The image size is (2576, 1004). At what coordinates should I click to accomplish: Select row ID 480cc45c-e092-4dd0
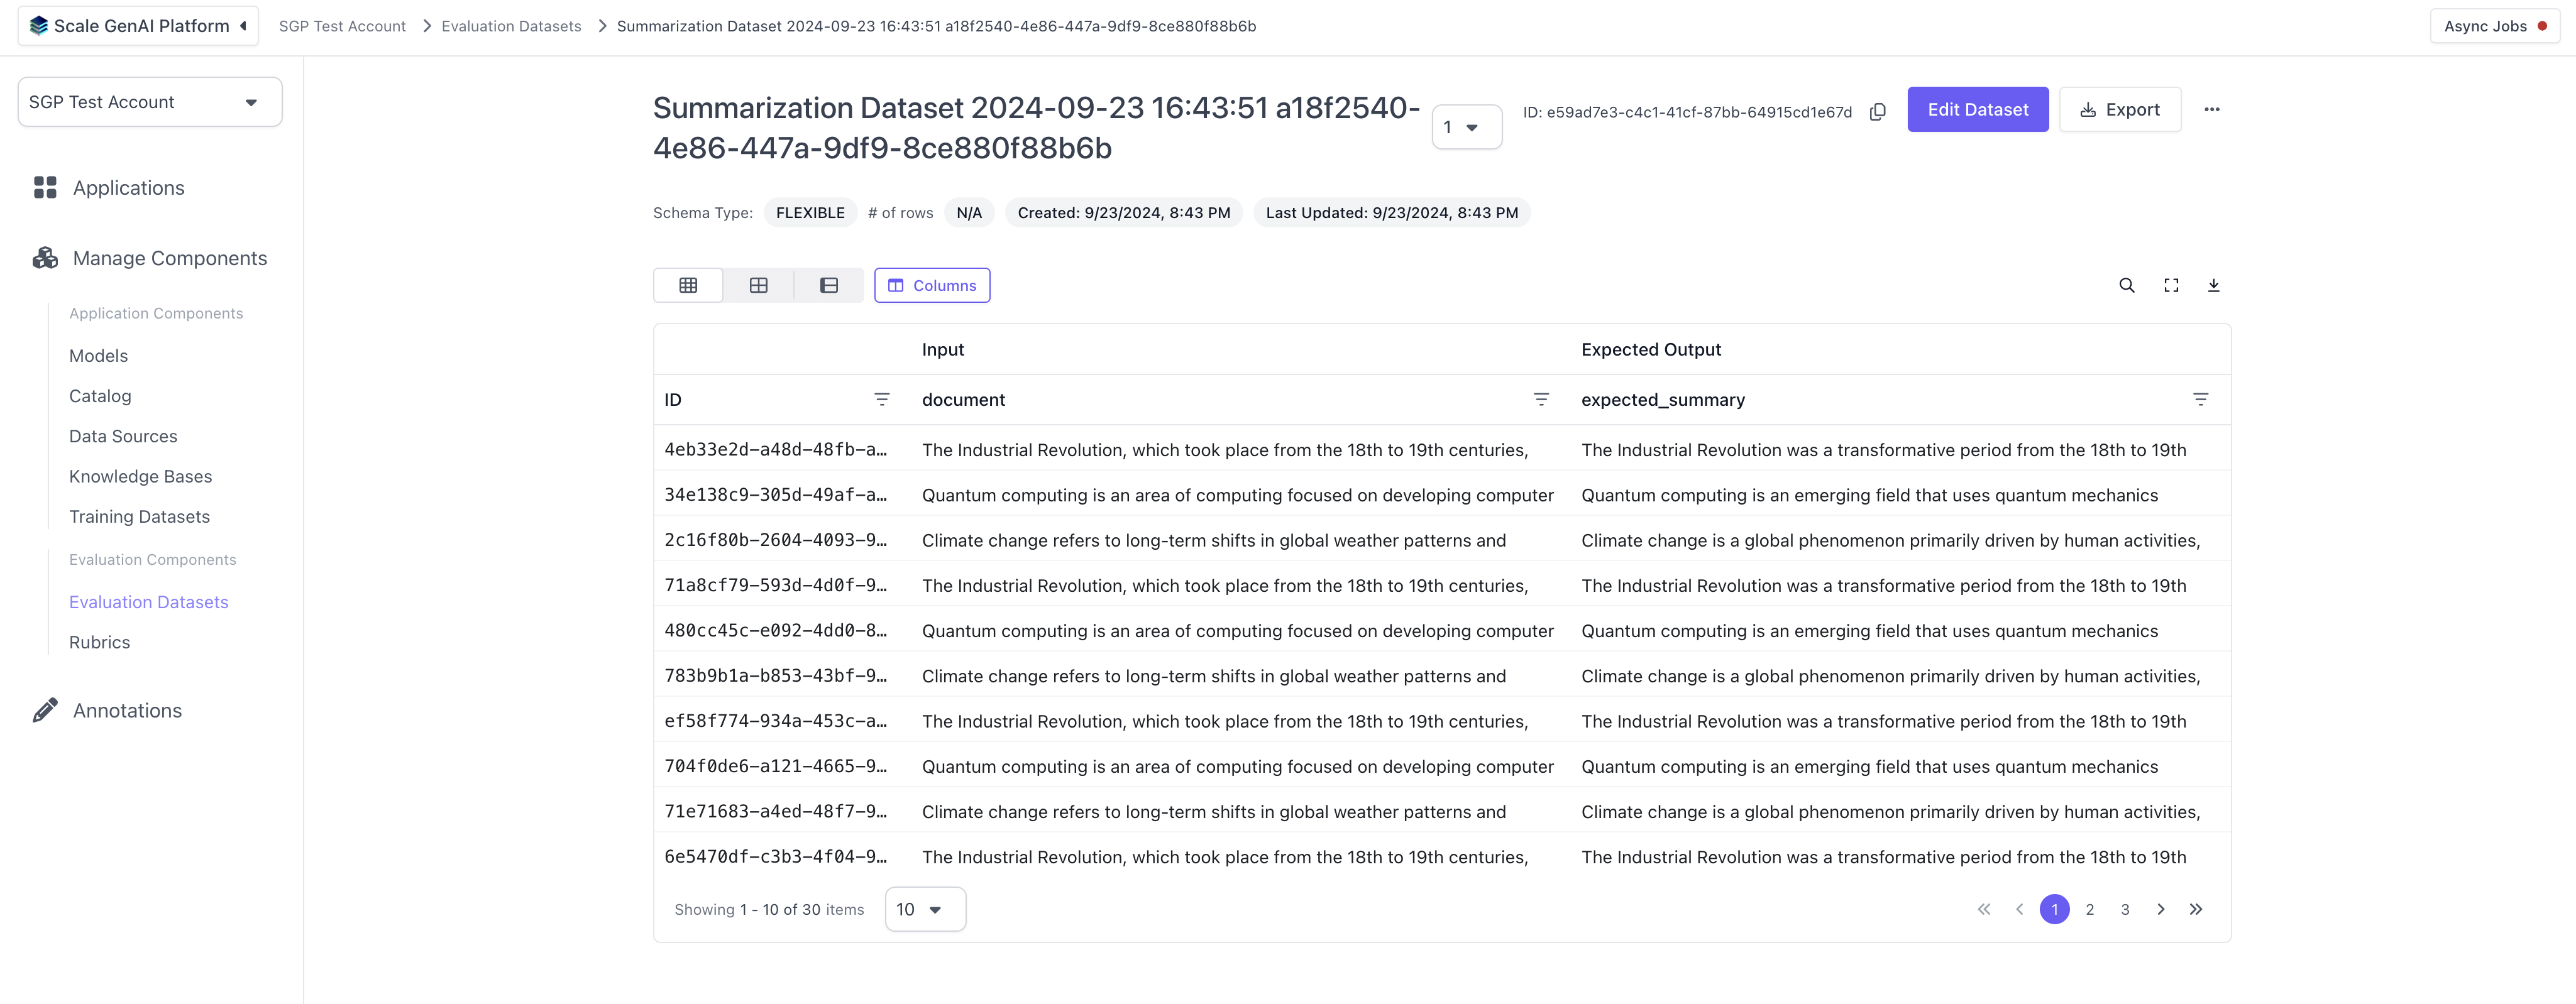click(775, 631)
